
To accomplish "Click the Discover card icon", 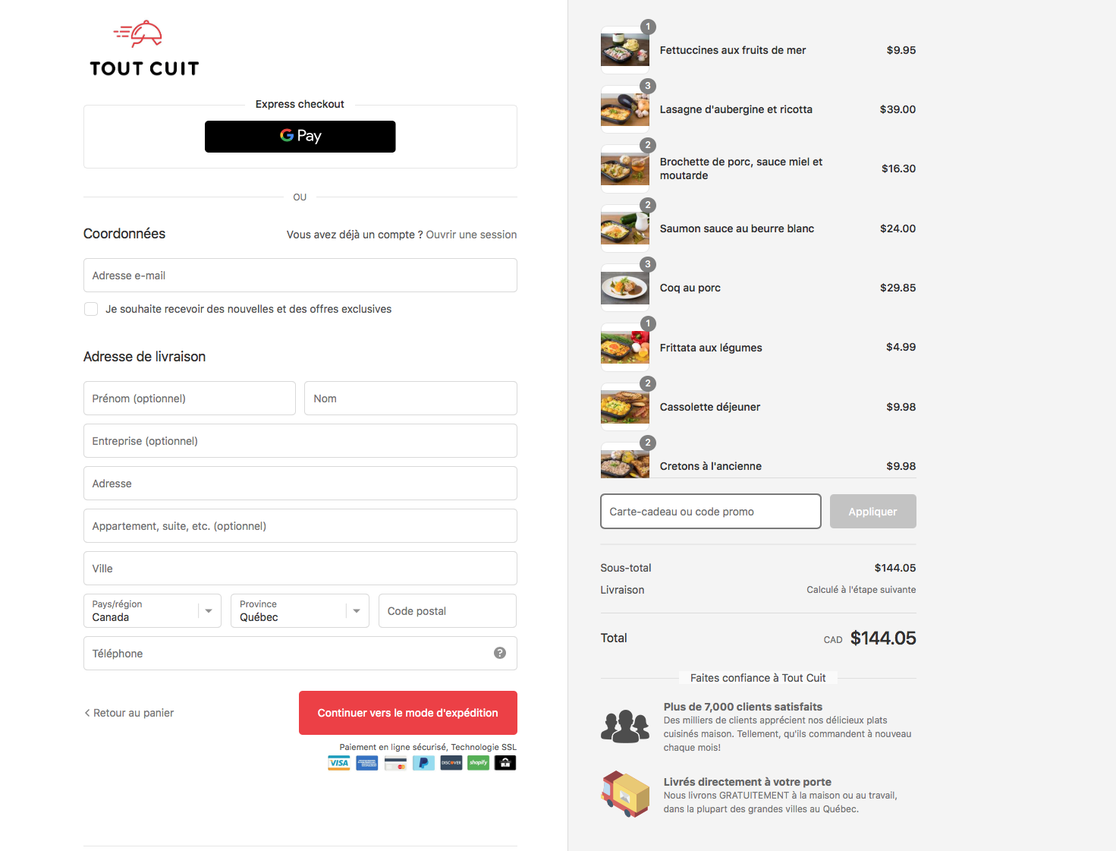I will click(451, 763).
